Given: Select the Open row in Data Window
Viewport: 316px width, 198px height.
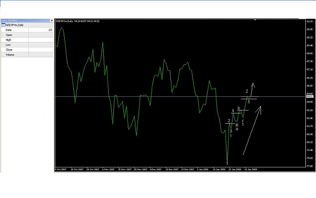Looking at the screenshot, I should tap(27, 35).
